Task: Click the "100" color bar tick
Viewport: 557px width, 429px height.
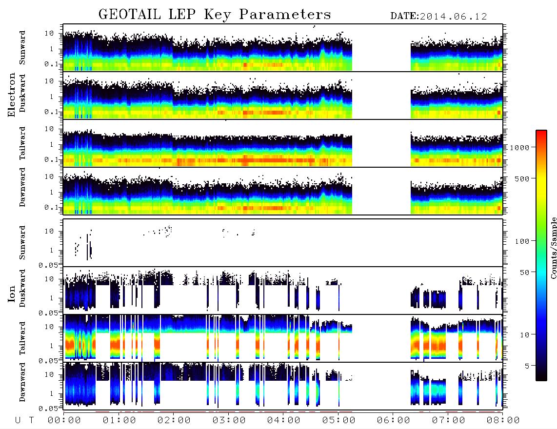Action: [522, 241]
